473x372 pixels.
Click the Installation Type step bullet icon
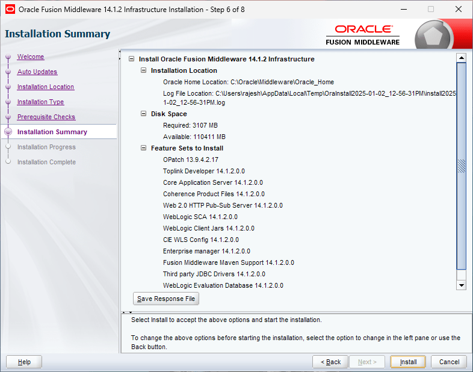pos(8,102)
